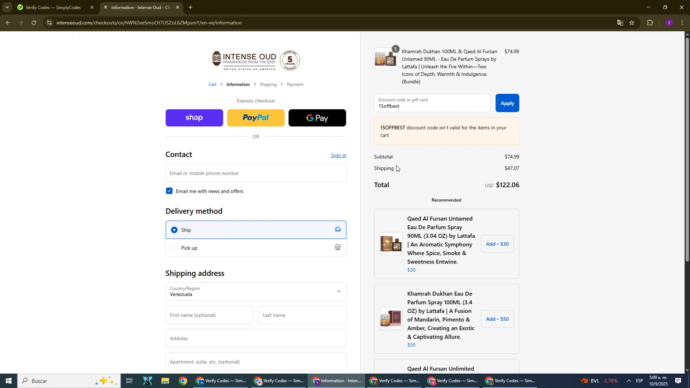The width and height of the screenshot is (690, 388).
Task: Pay with PayPal express checkout
Action: point(256,118)
